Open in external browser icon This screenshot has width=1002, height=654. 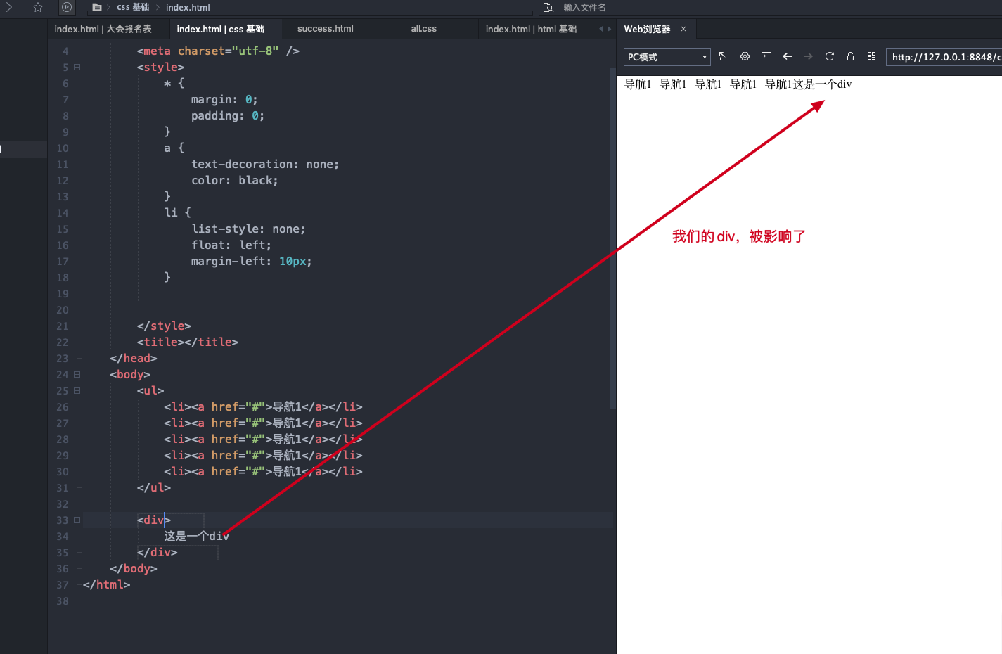(x=724, y=56)
